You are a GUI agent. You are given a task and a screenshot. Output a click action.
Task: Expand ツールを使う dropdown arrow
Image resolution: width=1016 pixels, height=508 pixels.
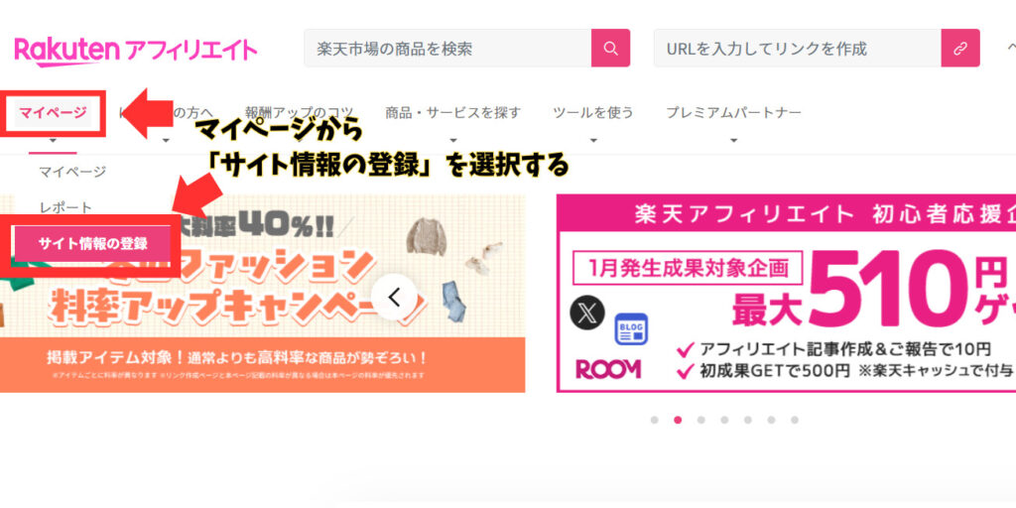pos(593,140)
